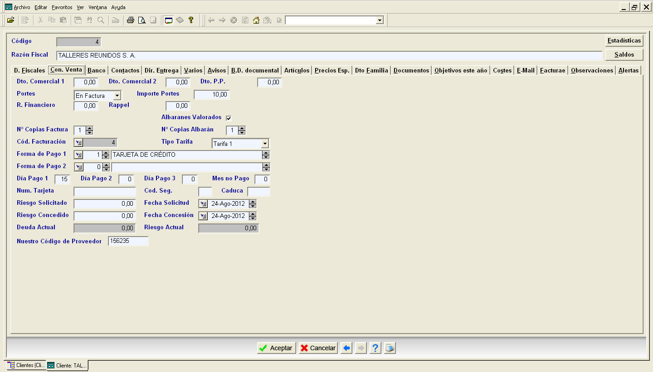Click the stop icon in the navigation toolbar
This screenshot has height=372, width=653.
coord(234,20)
